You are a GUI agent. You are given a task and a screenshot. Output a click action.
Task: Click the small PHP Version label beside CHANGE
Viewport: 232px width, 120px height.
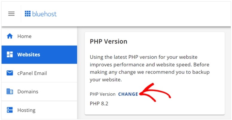[102, 94]
